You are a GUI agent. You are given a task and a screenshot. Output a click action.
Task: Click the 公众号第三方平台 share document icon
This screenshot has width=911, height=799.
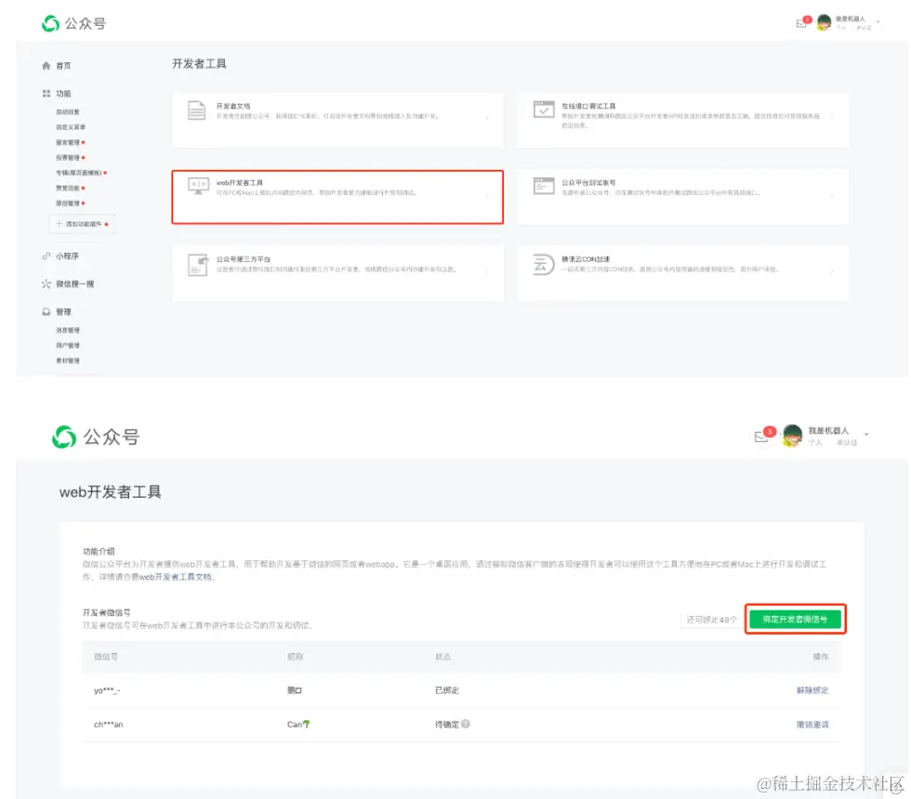click(x=197, y=266)
